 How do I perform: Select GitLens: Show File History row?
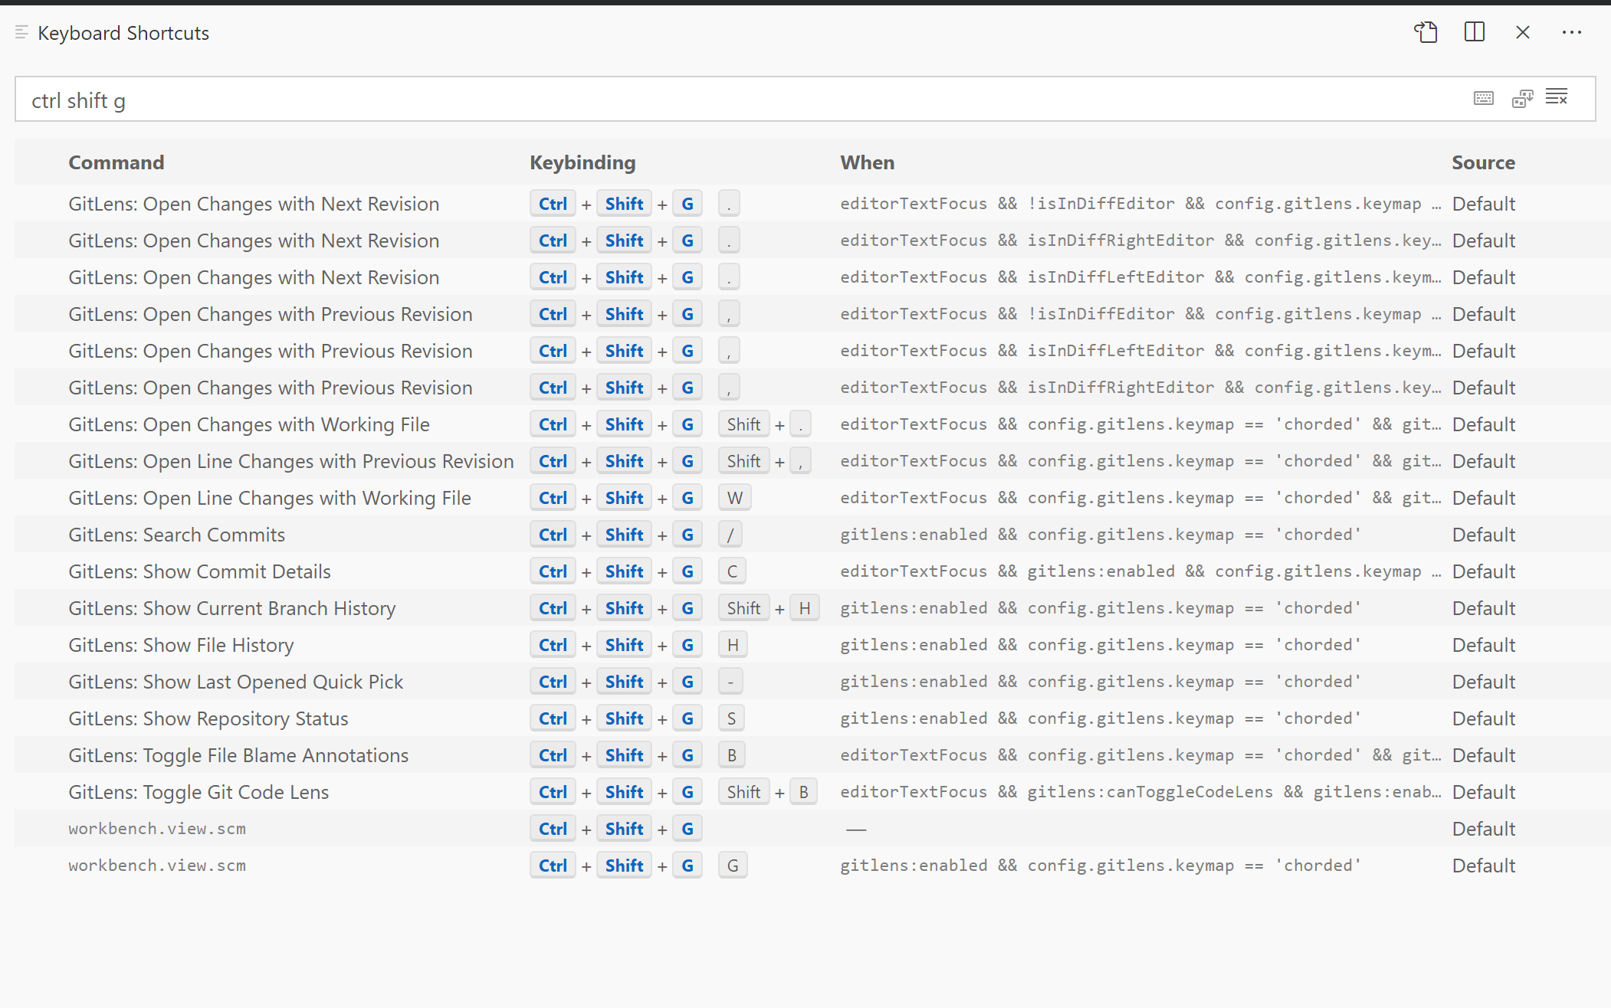point(181,645)
